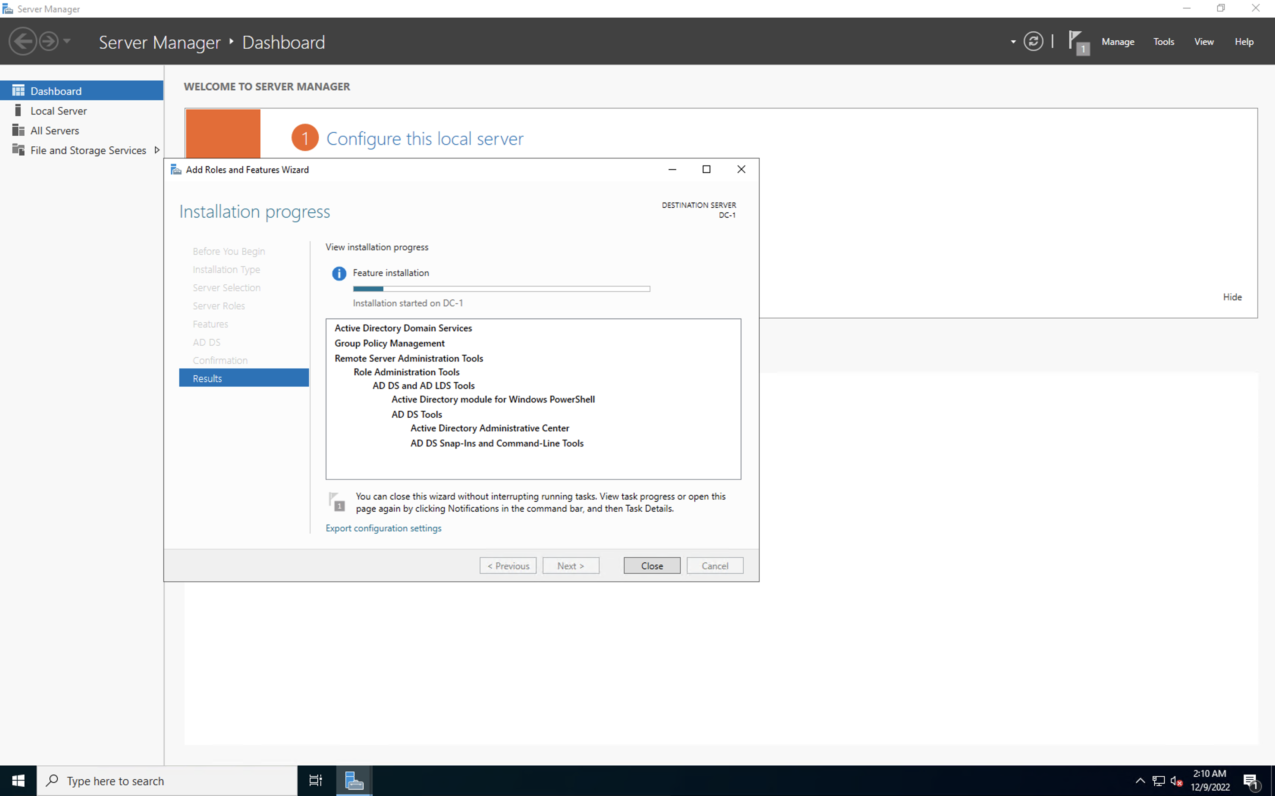This screenshot has height=796, width=1275.
Task: Click Role Administration Tools entry
Action: tap(406, 372)
